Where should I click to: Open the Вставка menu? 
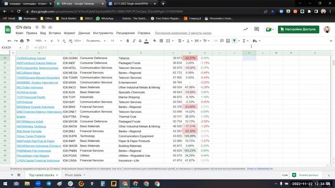54,33
